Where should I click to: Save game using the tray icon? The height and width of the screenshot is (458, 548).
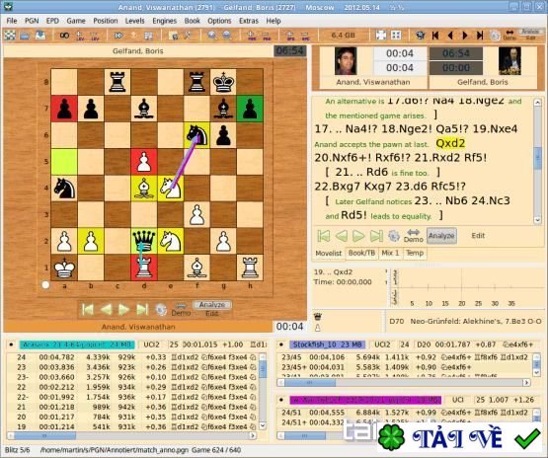[40, 36]
